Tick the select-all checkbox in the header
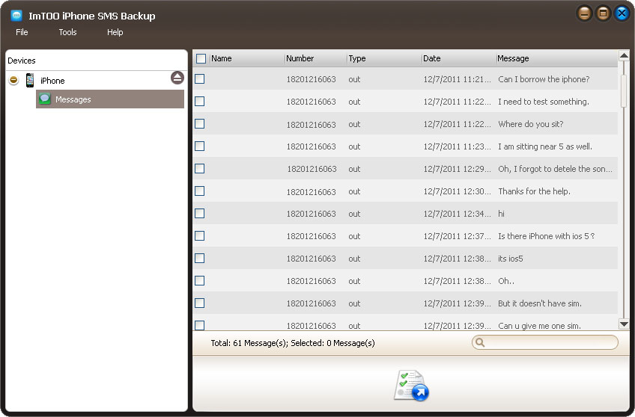The height and width of the screenshot is (417, 635). [201, 58]
